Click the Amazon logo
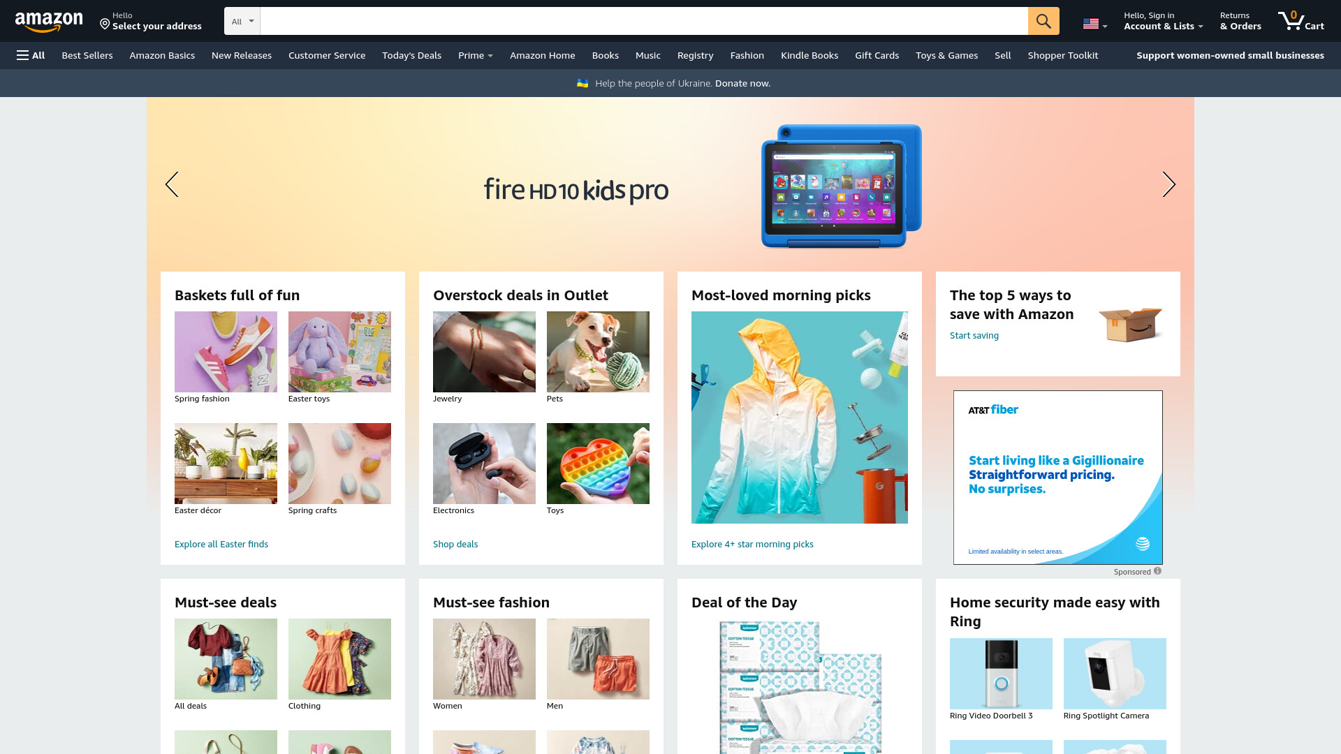The image size is (1341, 754). (x=49, y=22)
